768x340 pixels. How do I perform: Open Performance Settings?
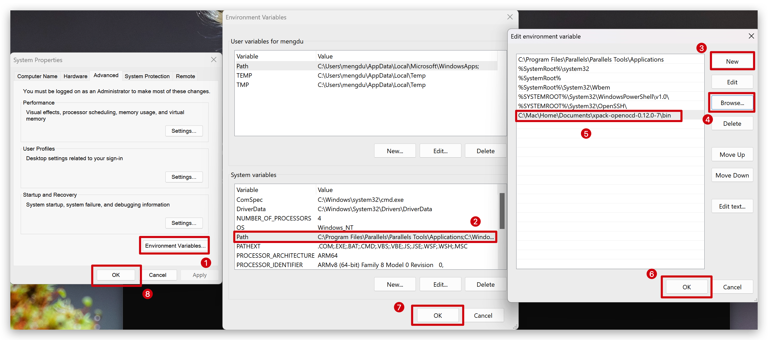tap(184, 131)
